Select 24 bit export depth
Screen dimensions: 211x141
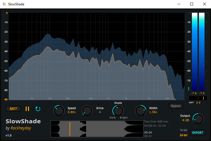[183, 135]
